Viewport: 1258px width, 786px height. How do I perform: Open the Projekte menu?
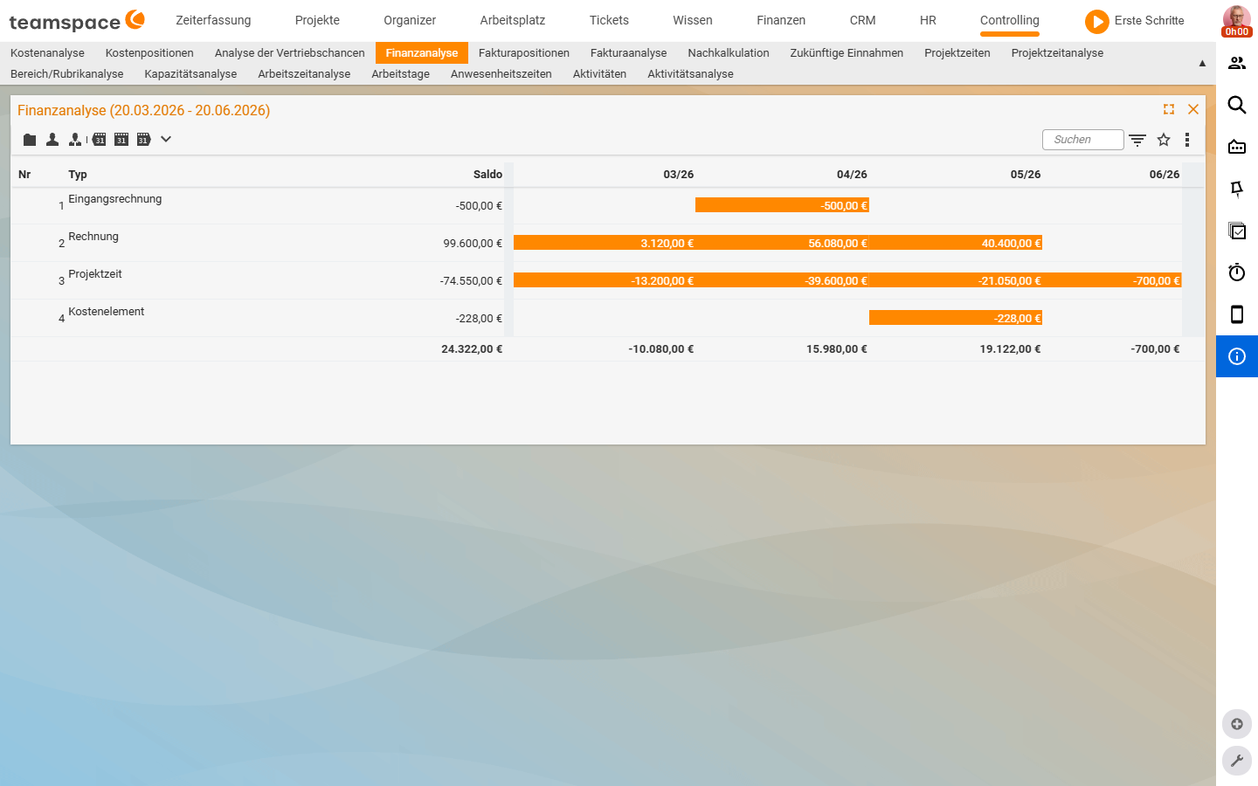pyautogui.click(x=317, y=20)
